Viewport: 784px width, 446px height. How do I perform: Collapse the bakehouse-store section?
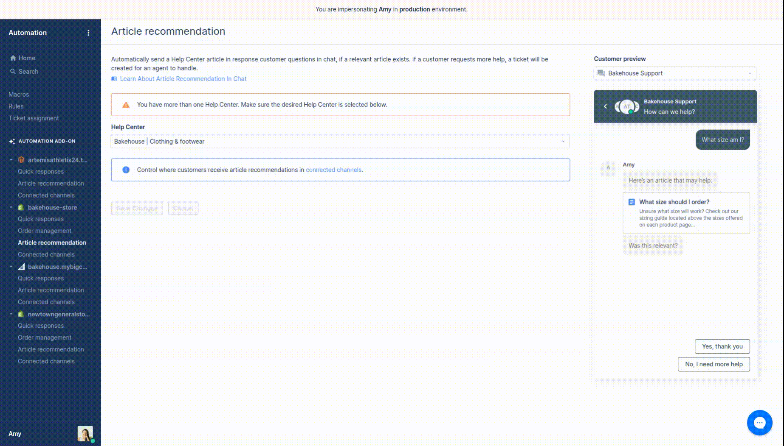tap(11, 207)
